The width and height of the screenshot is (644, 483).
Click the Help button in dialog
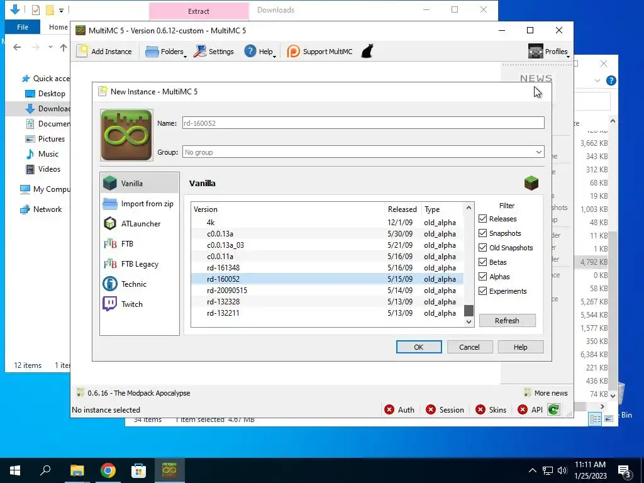click(x=520, y=347)
